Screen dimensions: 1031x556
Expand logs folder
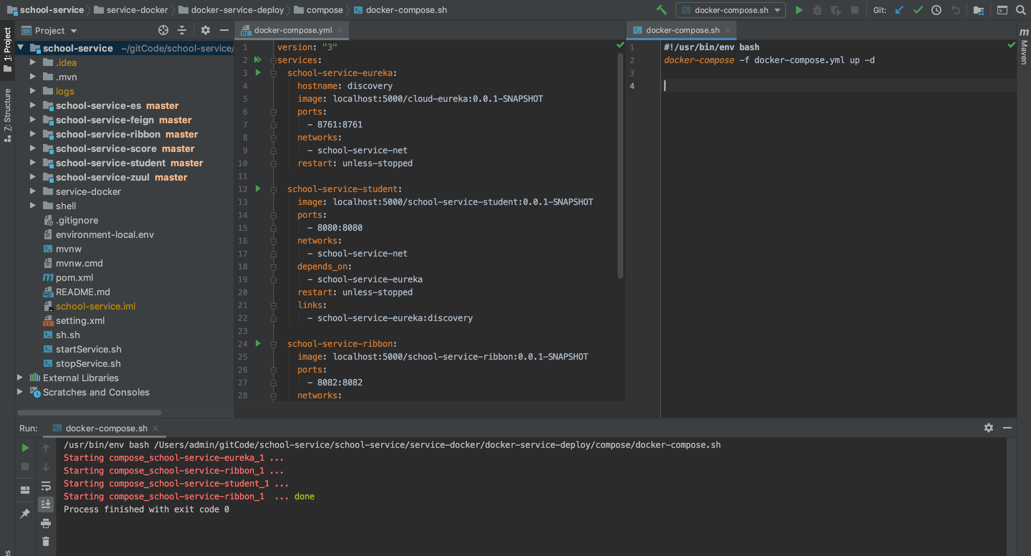33,91
